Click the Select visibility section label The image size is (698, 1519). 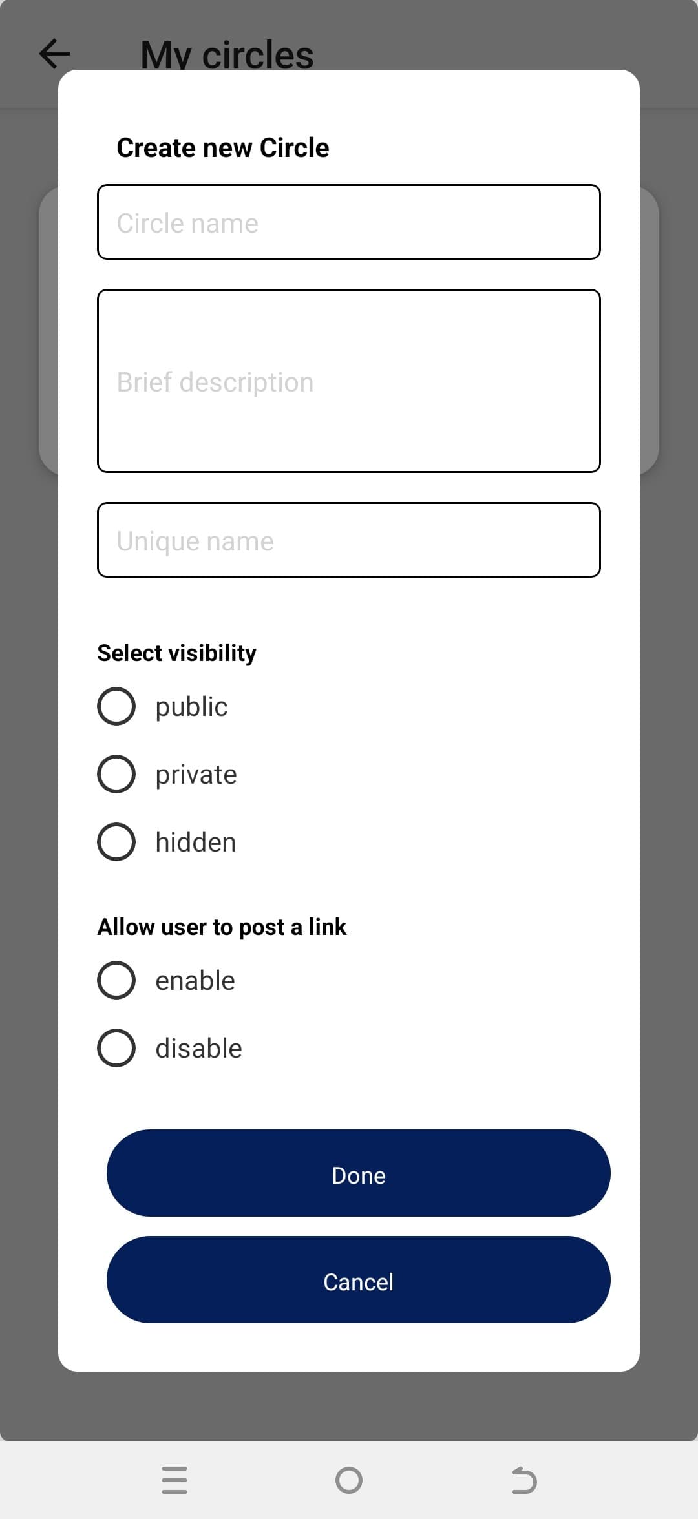click(x=176, y=653)
